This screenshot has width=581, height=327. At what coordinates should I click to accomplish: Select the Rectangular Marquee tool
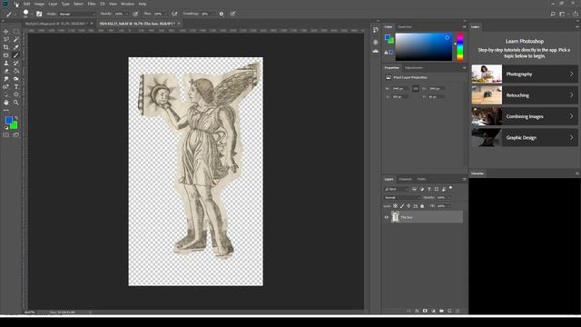[x=16, y=32]
